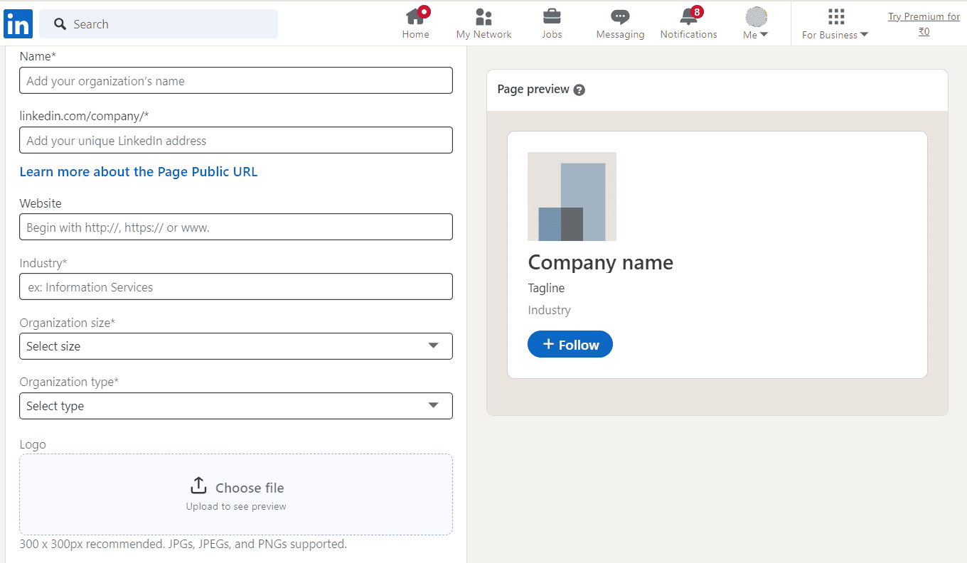This screenshot has height=563, width=967.
Task: Click the Company name preview heading
Action: (601, 263)
